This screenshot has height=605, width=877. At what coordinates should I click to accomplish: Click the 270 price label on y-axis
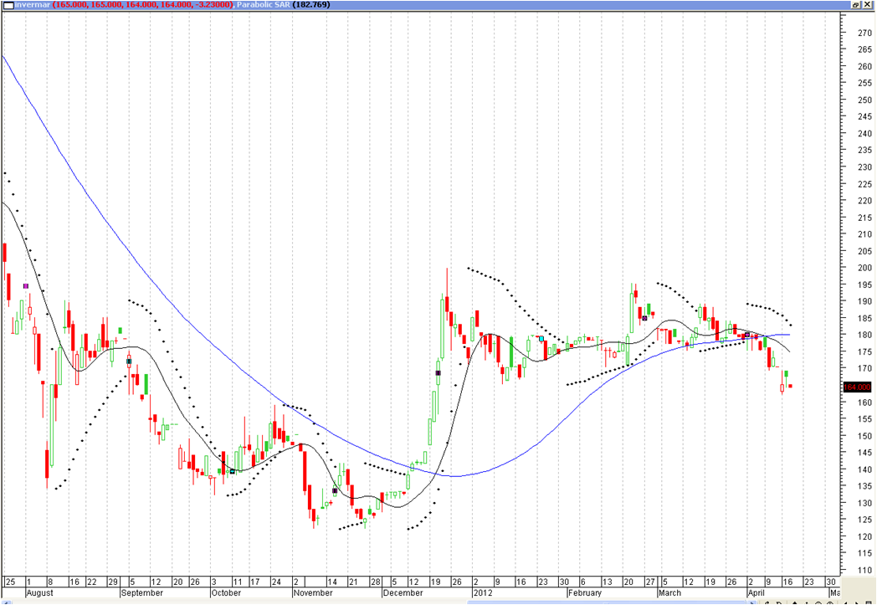tap(864, 33)
